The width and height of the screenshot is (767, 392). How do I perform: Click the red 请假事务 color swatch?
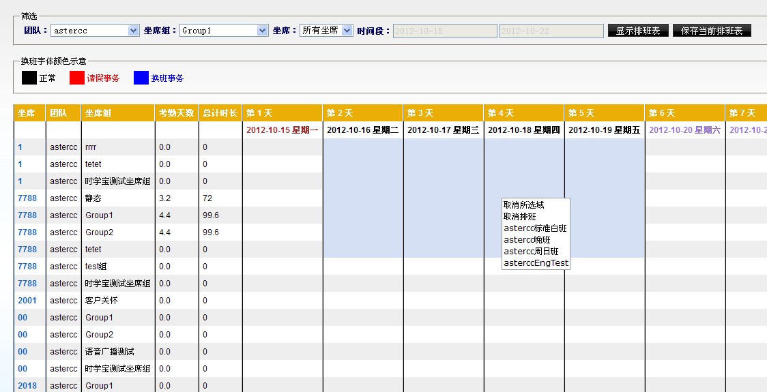tap(77, 78)
